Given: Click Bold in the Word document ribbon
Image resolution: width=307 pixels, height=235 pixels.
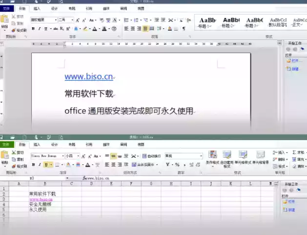Looking at the screenshot, I should [x=33, y=29].
